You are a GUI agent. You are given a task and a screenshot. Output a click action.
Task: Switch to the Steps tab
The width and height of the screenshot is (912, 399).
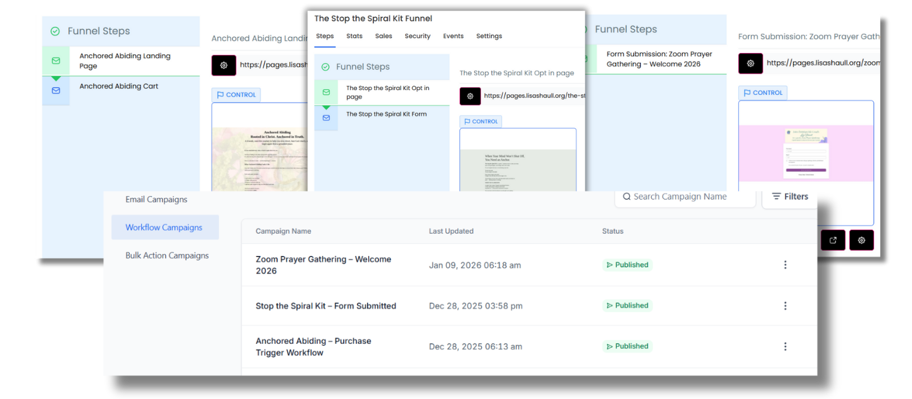pos(325,36)
